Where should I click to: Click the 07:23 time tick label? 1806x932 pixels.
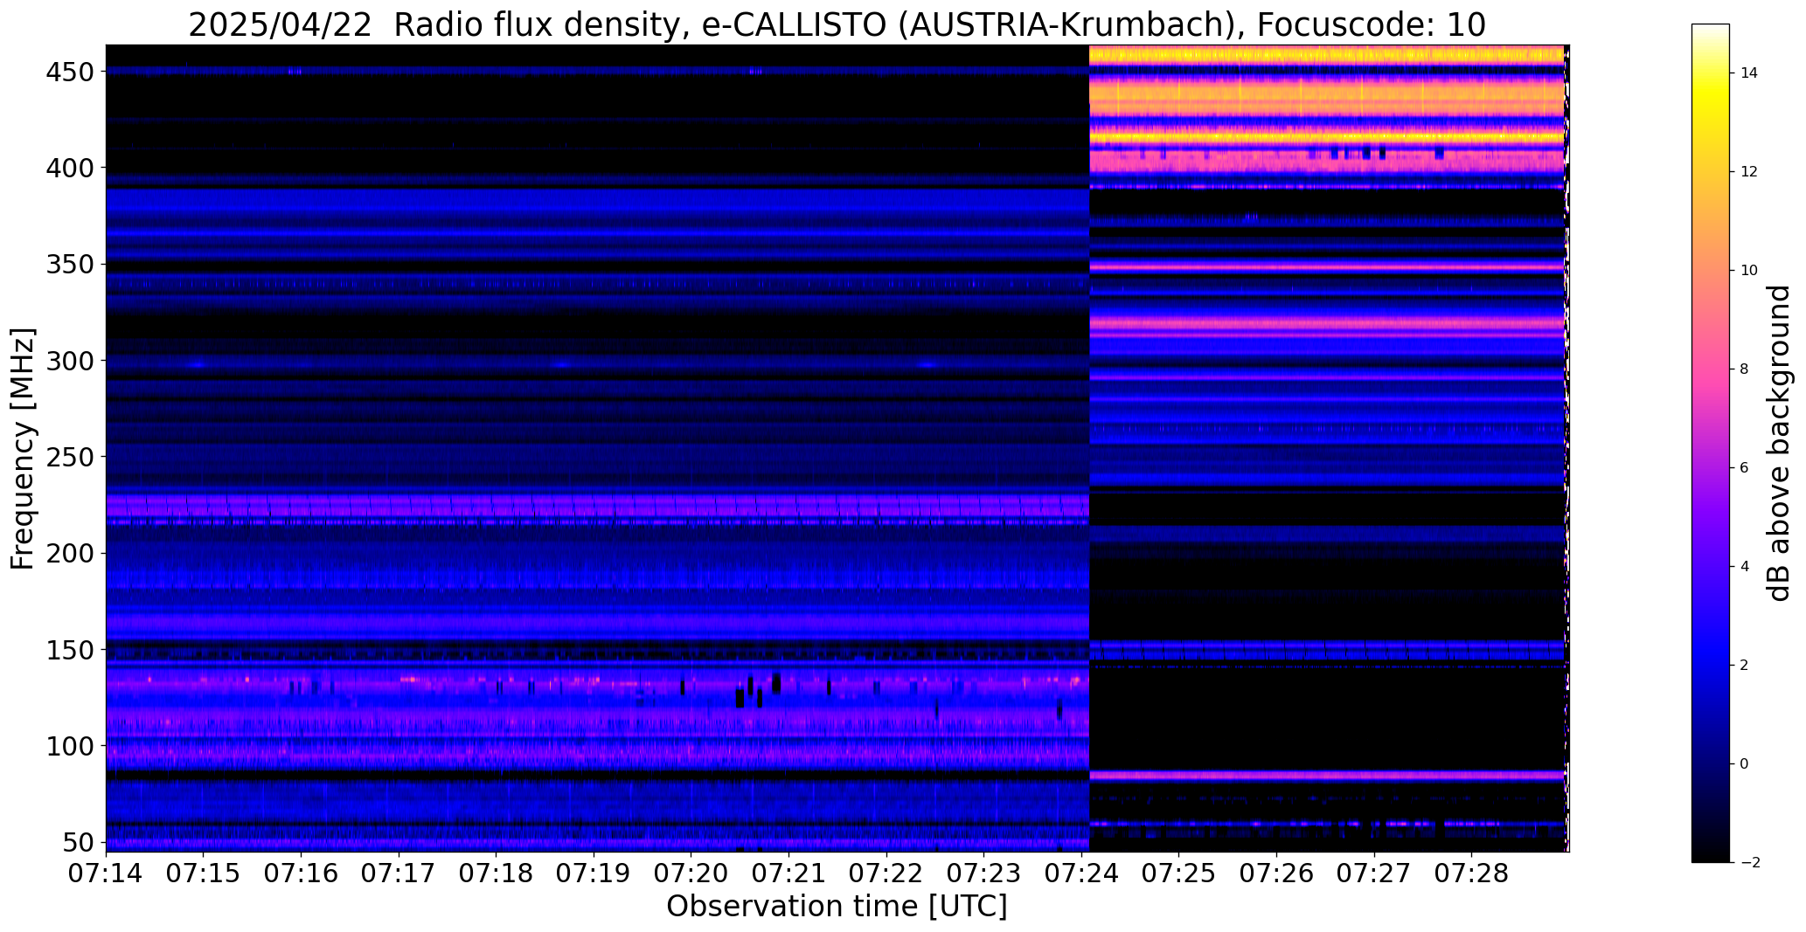click(983, 873)
